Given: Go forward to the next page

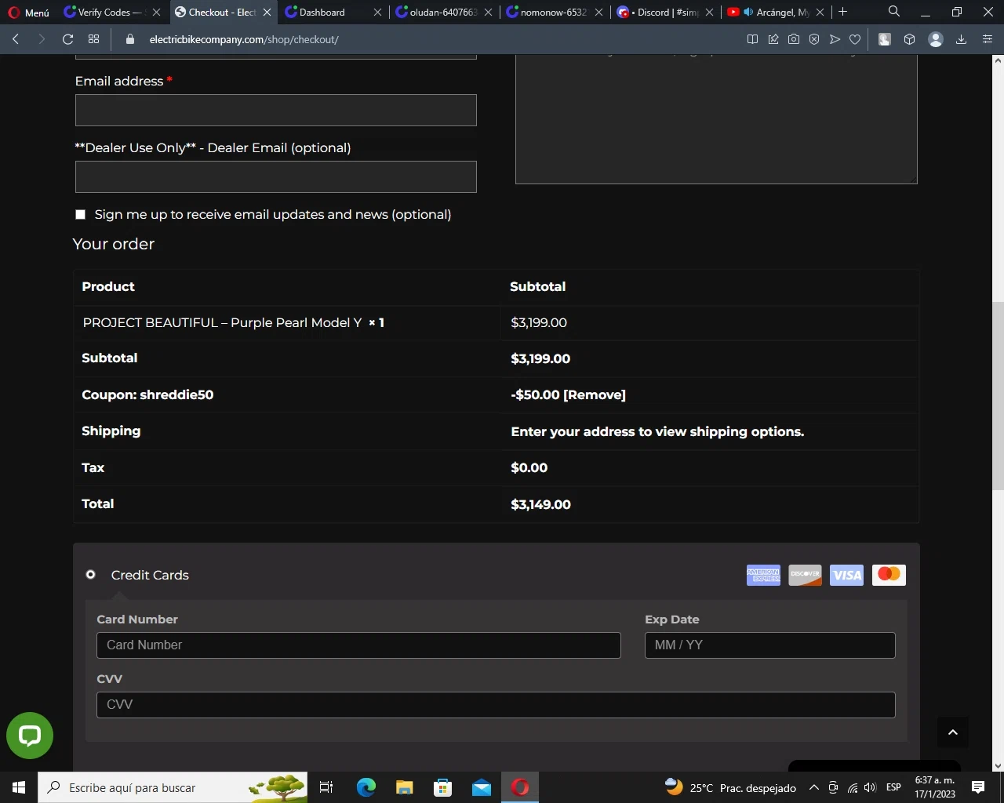Looking at the screenshot, I should click(x=42, y=39).
